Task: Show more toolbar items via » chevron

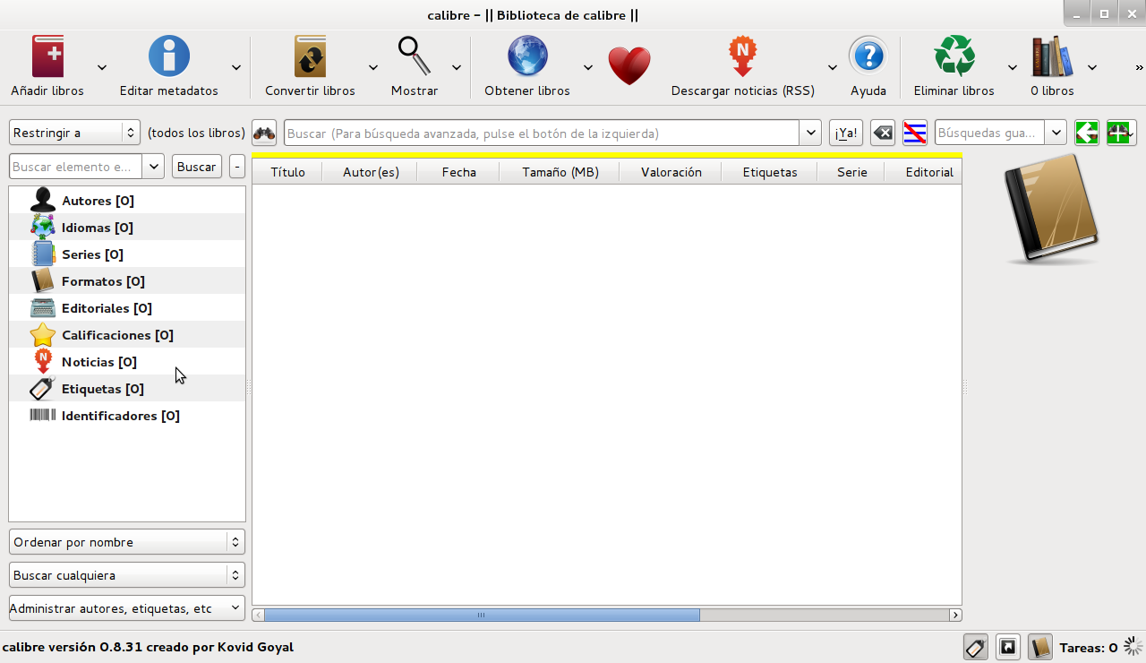Action: click(1139, 67)
